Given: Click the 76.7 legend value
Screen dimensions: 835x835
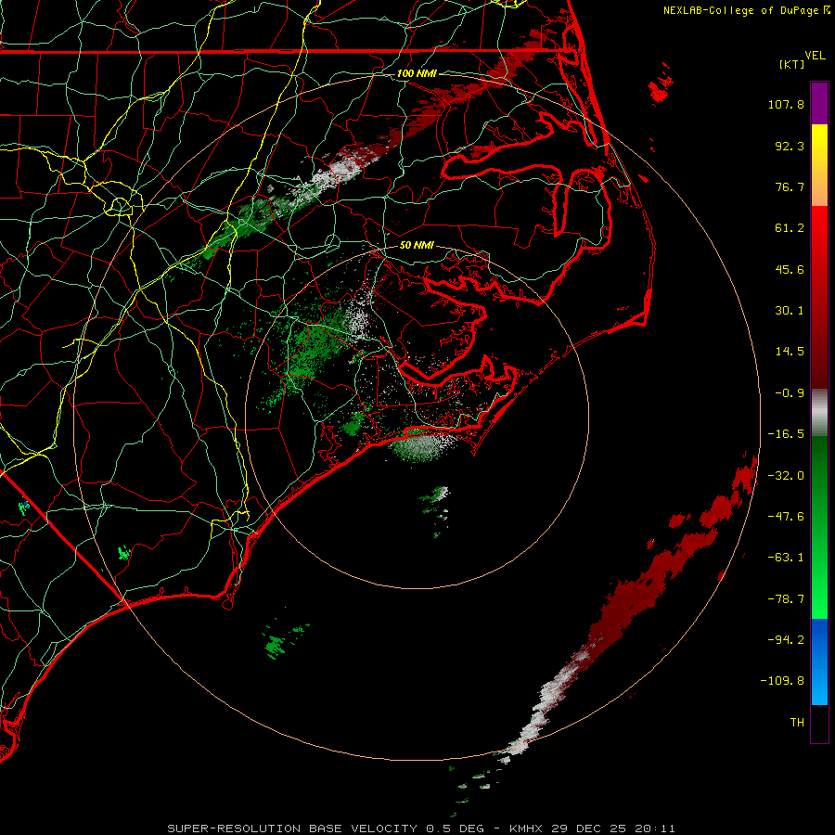Looking at the screenshot, I should 790,186.
